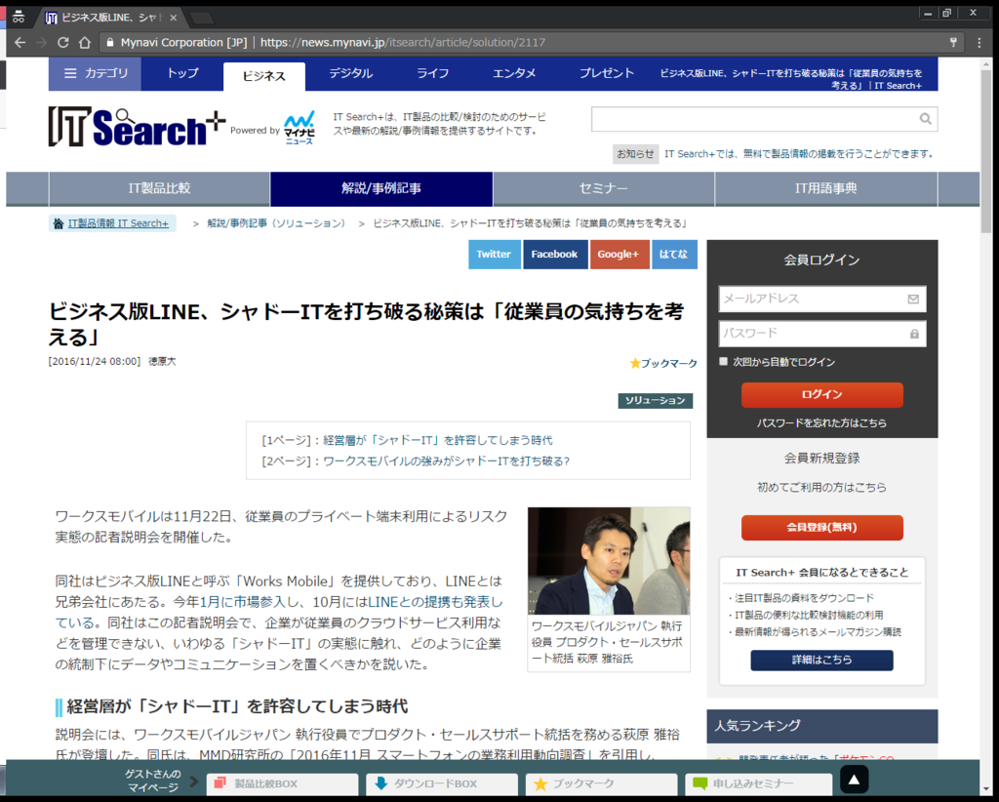Share the article on はてな
This screenshot has height=802, width=999.
pos(674,255)
